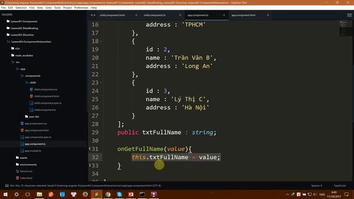Open the Help menu
Image resolution: width=354 pixels, height=199 pixels.
pos(93,8)
